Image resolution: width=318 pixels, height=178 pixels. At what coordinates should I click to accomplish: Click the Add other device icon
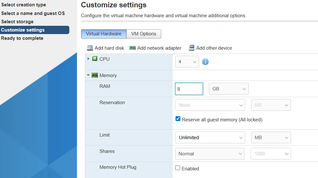[191, 48]
